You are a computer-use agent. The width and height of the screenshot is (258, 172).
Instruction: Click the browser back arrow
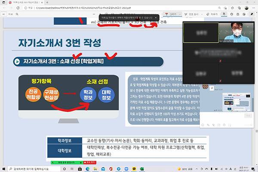click(5, 7)
